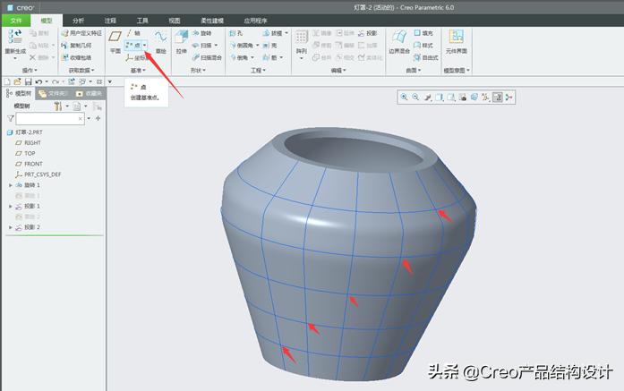Click the 重新生成 (Regenerate) icon

tap(15, 39)
